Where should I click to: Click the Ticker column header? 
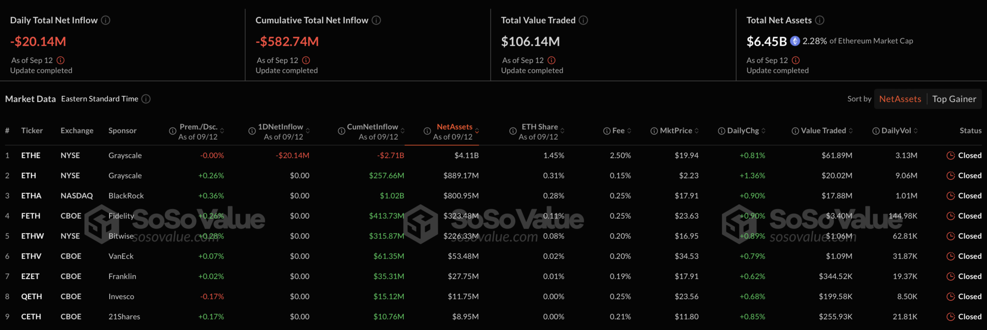32,131
